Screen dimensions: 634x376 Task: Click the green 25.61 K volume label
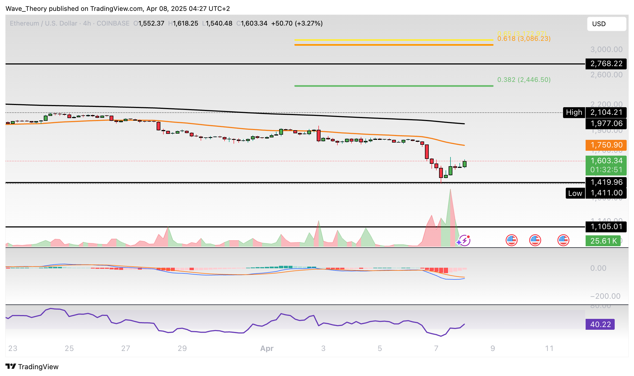click(x=603, y=241)
